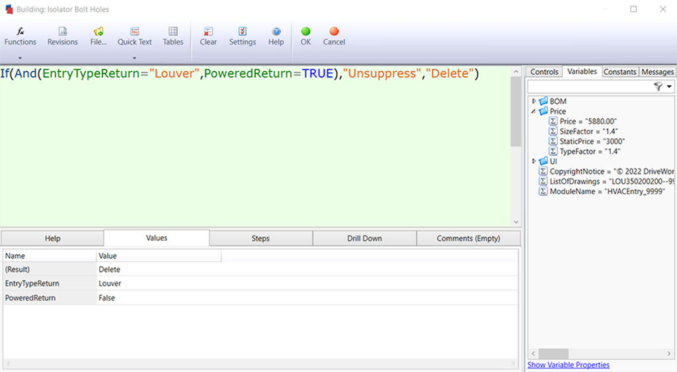The image size is (677, 372).
Task: Select the PoweredReturn values row
Action: tap(260, 298)
